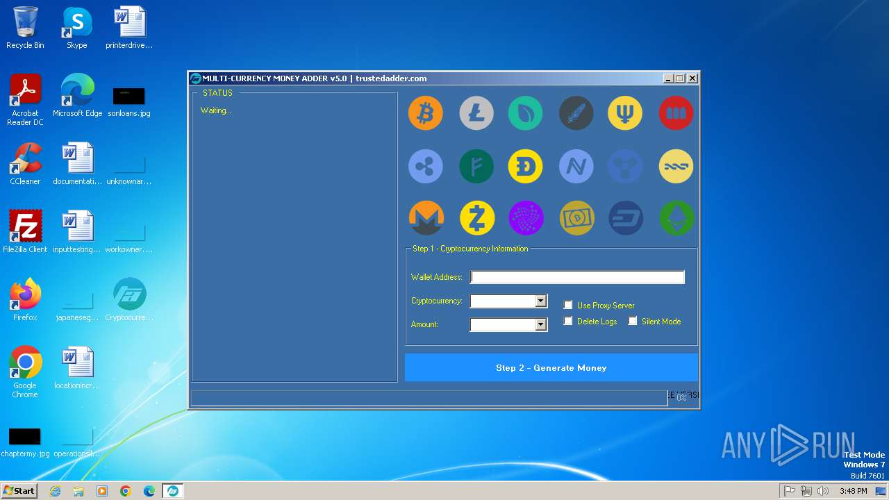
Task: Pick the pale yellow wavy-line coin icon
Action: coord(676,167)
